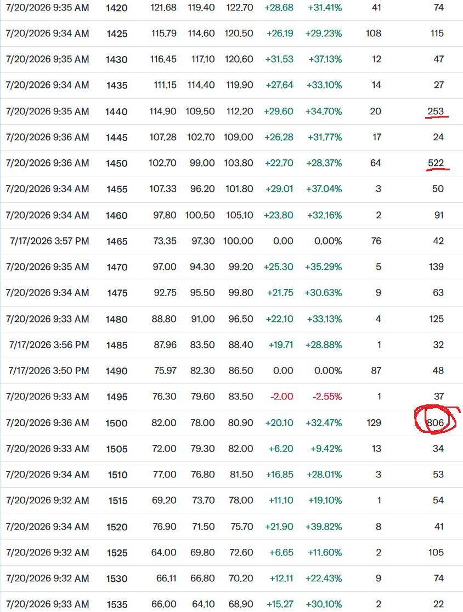Click the +31.53 change value
Screen dimensions: 463x612
(279, 59)
